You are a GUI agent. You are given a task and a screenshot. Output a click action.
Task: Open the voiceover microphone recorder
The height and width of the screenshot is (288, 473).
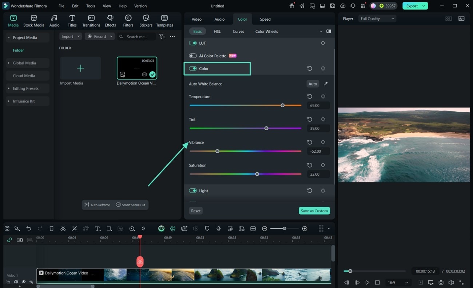(219, 228)
